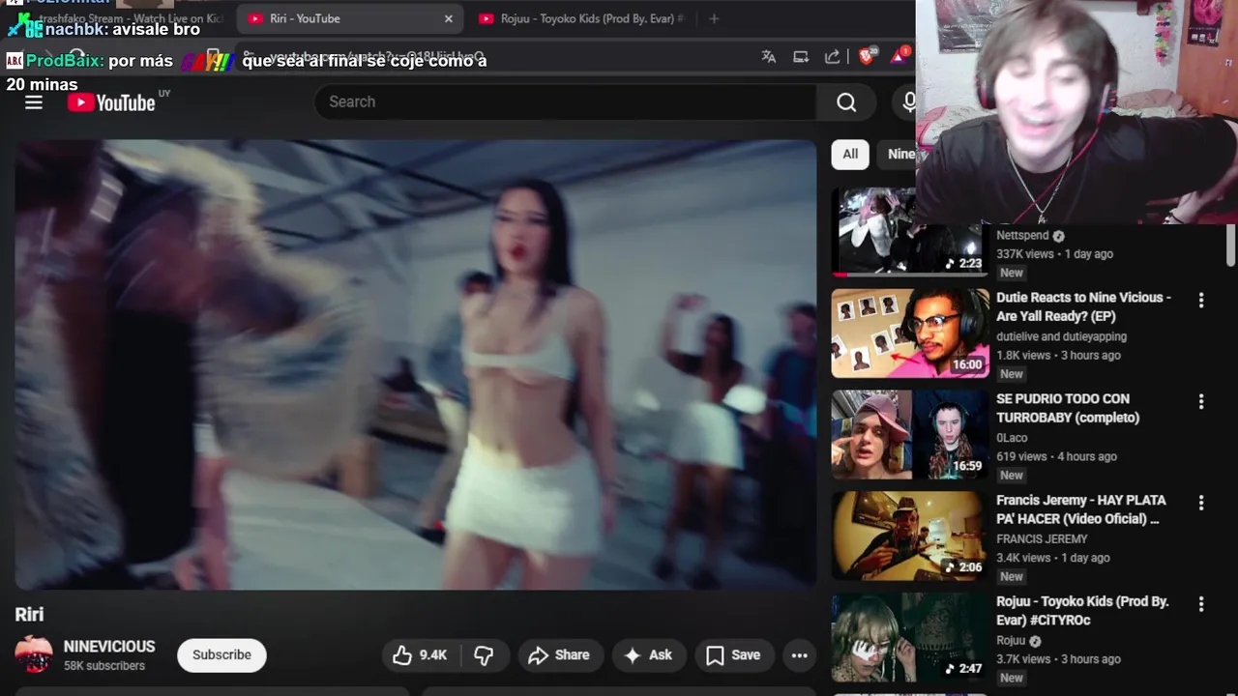
Task: Click the Riri video title text
Action: [x=29, y=615]
